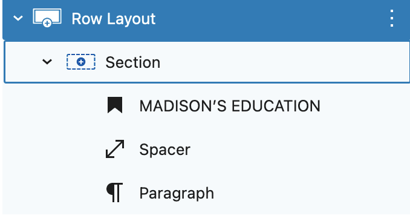
Task: Click the Row Layout block icon
Action: coord(47,18)
